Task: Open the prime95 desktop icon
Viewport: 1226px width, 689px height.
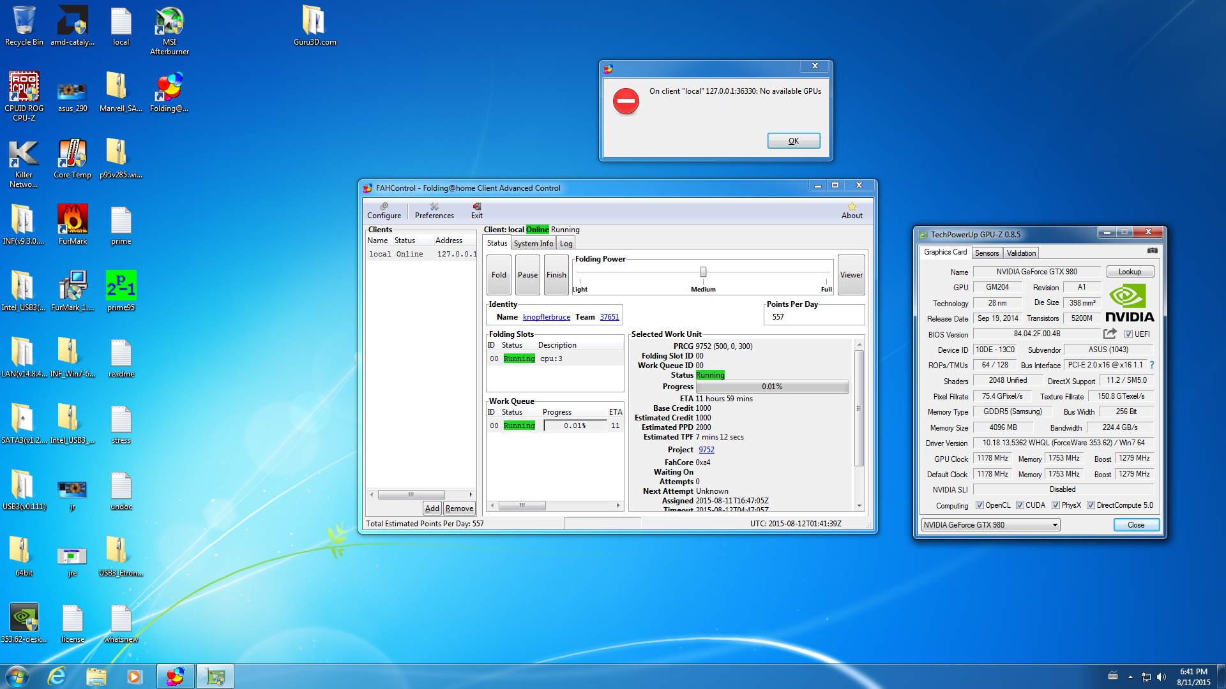Action: pyautogui.click(x=121, y=292)
